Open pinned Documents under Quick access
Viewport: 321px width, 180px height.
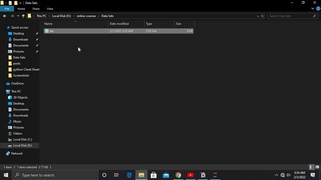coord(21,45)
